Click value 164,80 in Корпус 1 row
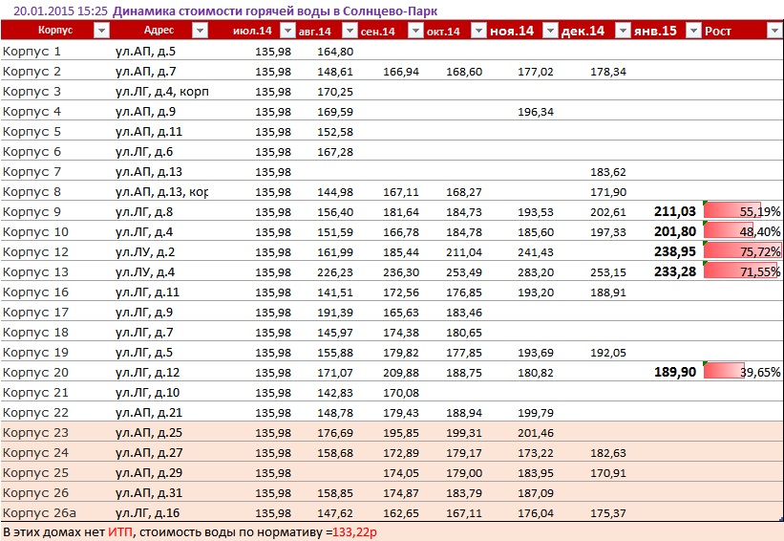This screenshot has width=784, height=541. 335,51
